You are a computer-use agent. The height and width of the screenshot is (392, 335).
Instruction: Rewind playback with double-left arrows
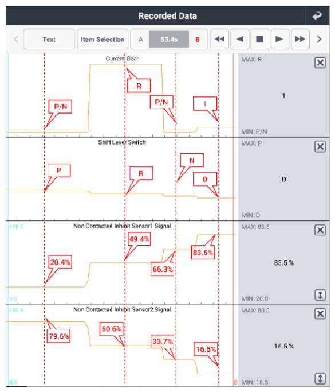coord(220,39)
